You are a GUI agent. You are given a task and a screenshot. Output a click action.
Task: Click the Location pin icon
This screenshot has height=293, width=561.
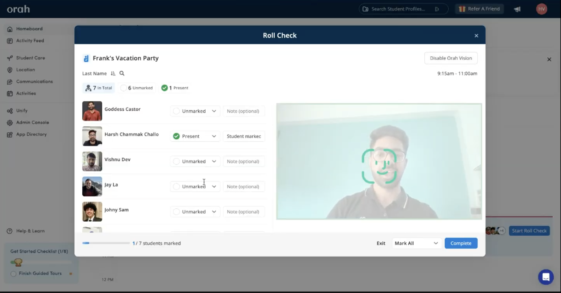[x=10, y=70]
